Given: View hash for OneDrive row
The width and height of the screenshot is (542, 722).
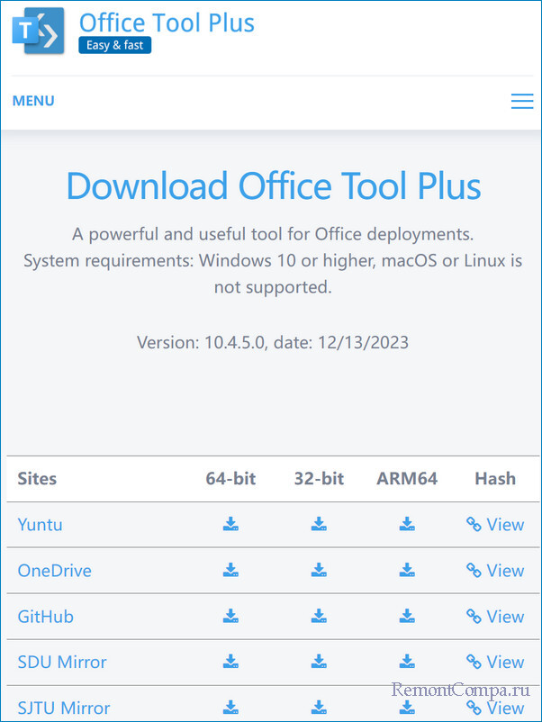Looking at the screenshot, I should tap(495, 571).
